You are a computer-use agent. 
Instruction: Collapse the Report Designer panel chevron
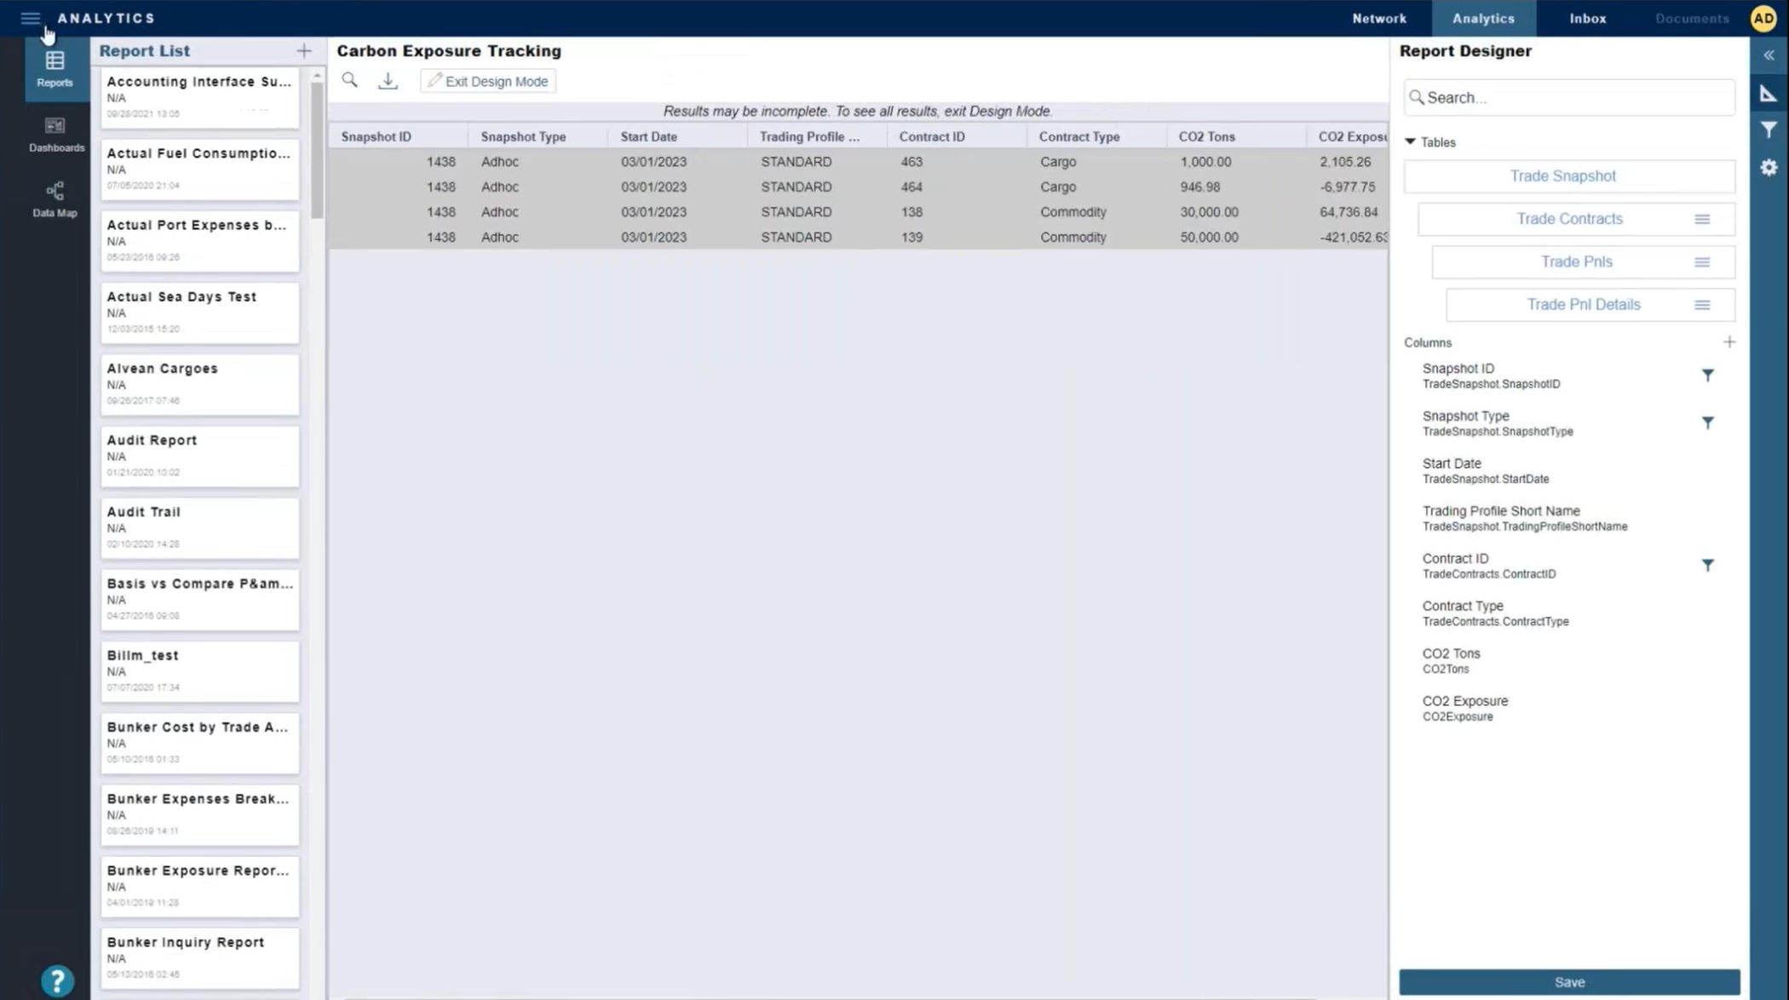pos(1769,55)
